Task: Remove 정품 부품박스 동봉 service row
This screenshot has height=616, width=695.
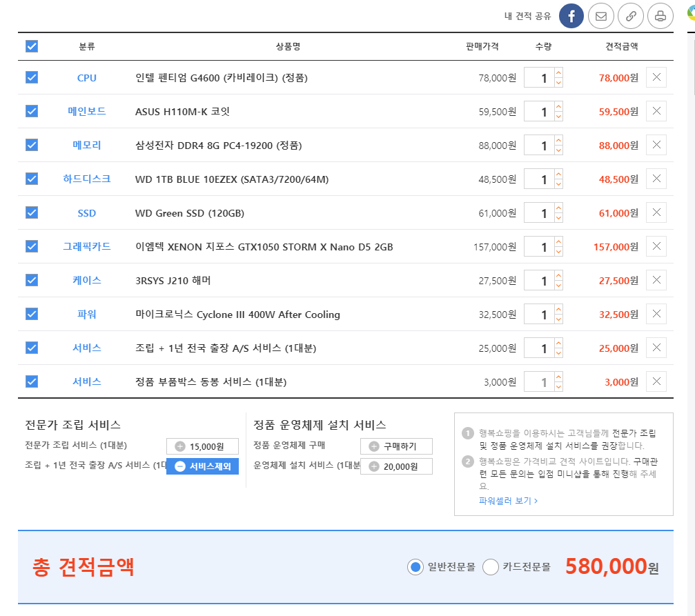Action: [x=656, y=381]
